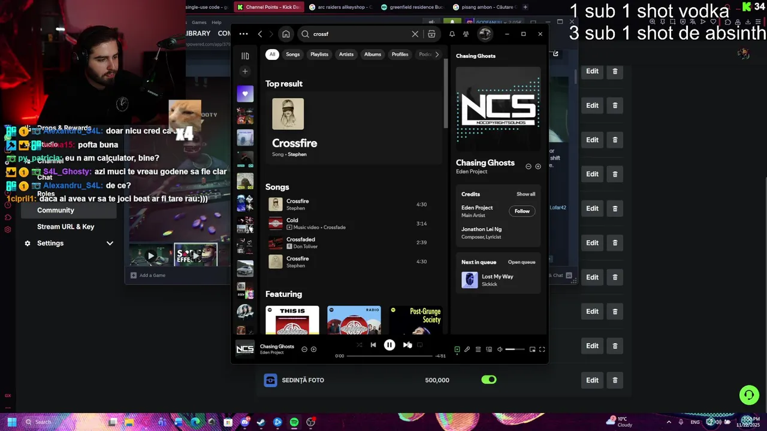Edit the SEDINȚĂ FOTO reward
The width and height of the screenshot is (767, 431).
click(592, 380)
